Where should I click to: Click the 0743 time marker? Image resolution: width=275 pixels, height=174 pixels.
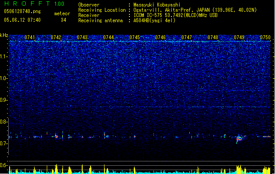pos(82,37)
